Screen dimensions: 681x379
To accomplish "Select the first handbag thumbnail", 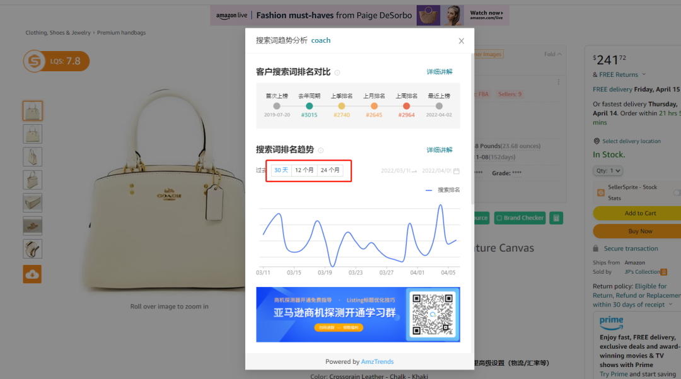I will pos(33,111).
